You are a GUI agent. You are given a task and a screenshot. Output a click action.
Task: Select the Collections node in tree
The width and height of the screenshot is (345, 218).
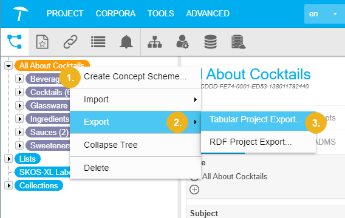[x=39, y=185]
